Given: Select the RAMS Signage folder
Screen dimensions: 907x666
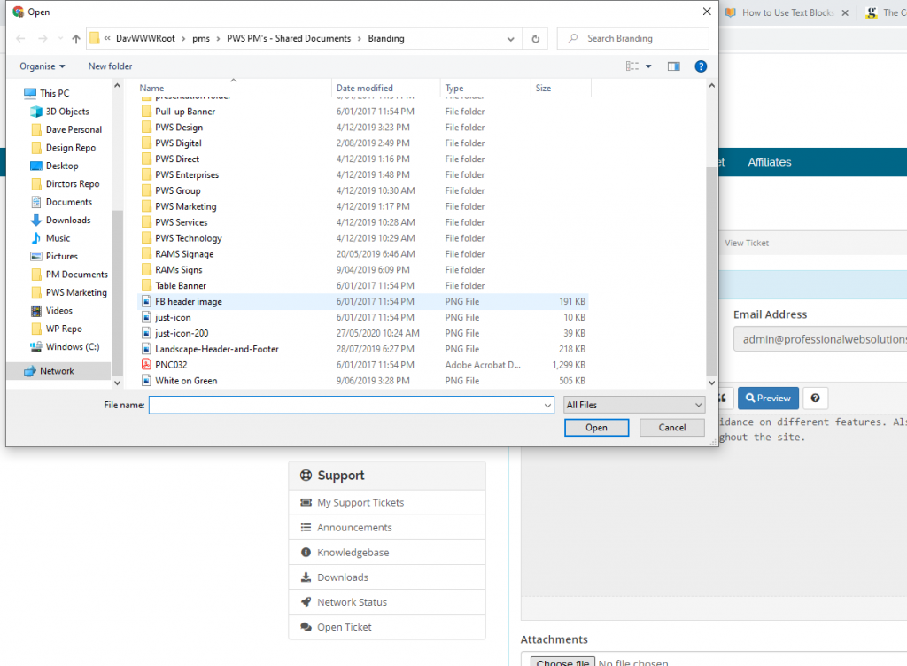Looking at the screenshot, I should pyautogui.click(x=184, y=254).
